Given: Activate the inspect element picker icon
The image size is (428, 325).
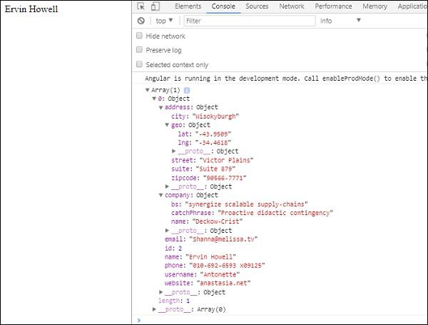Looking at the screenshot, I should (x=141, y=6).
